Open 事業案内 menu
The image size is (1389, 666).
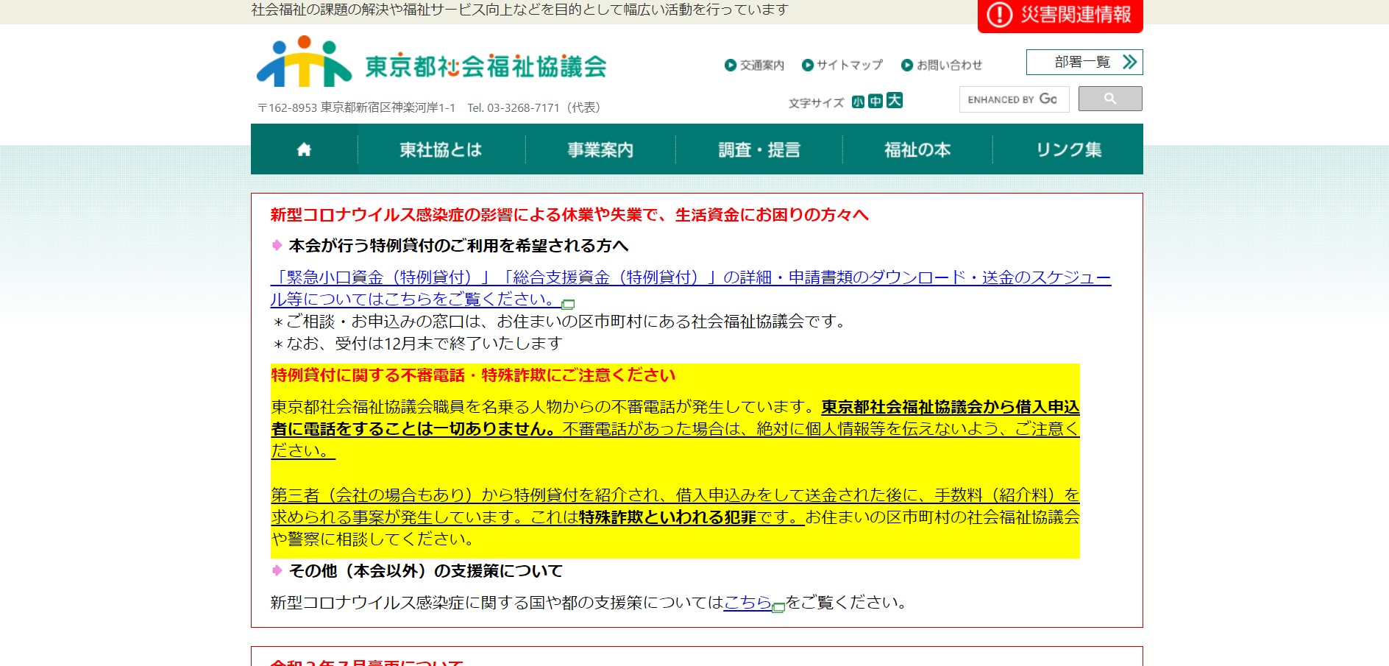point(600,149)
